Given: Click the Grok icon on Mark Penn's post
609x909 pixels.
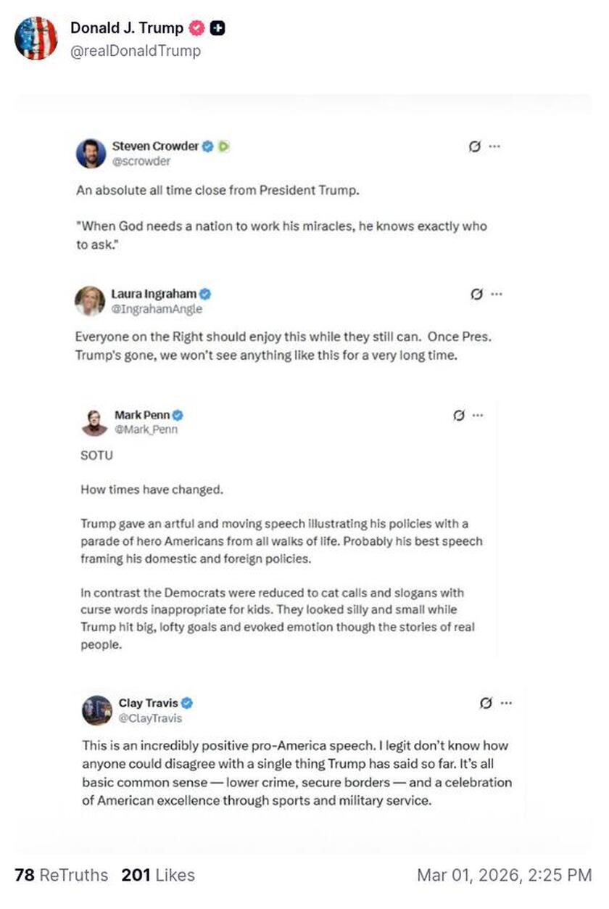Looking at the screenshot, I should pyautogui.click(x=458, y=415).
